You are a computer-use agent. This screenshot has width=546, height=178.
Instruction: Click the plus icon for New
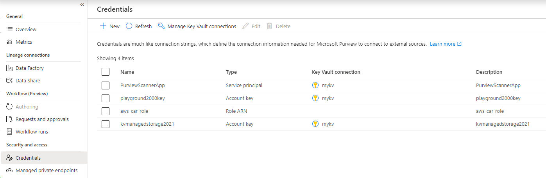point(103,26)
